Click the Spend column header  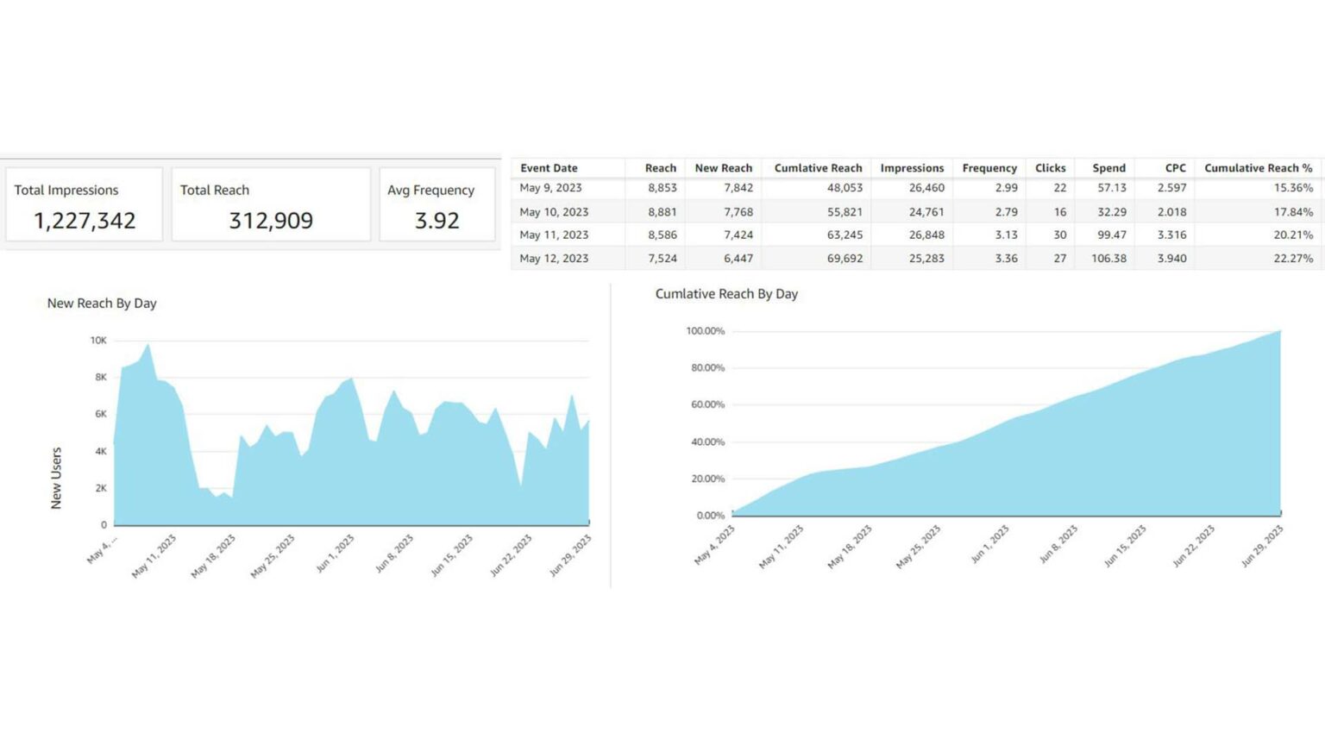(x=1108, y=168)
